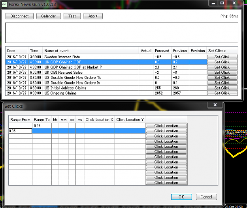Close the Set Clicks dialog
The width and height of the screenshot is (247, 208).
215,105
